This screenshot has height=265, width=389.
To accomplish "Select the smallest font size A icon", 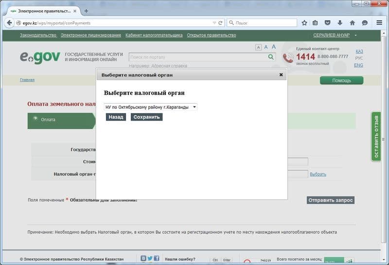I will [258, 47].
